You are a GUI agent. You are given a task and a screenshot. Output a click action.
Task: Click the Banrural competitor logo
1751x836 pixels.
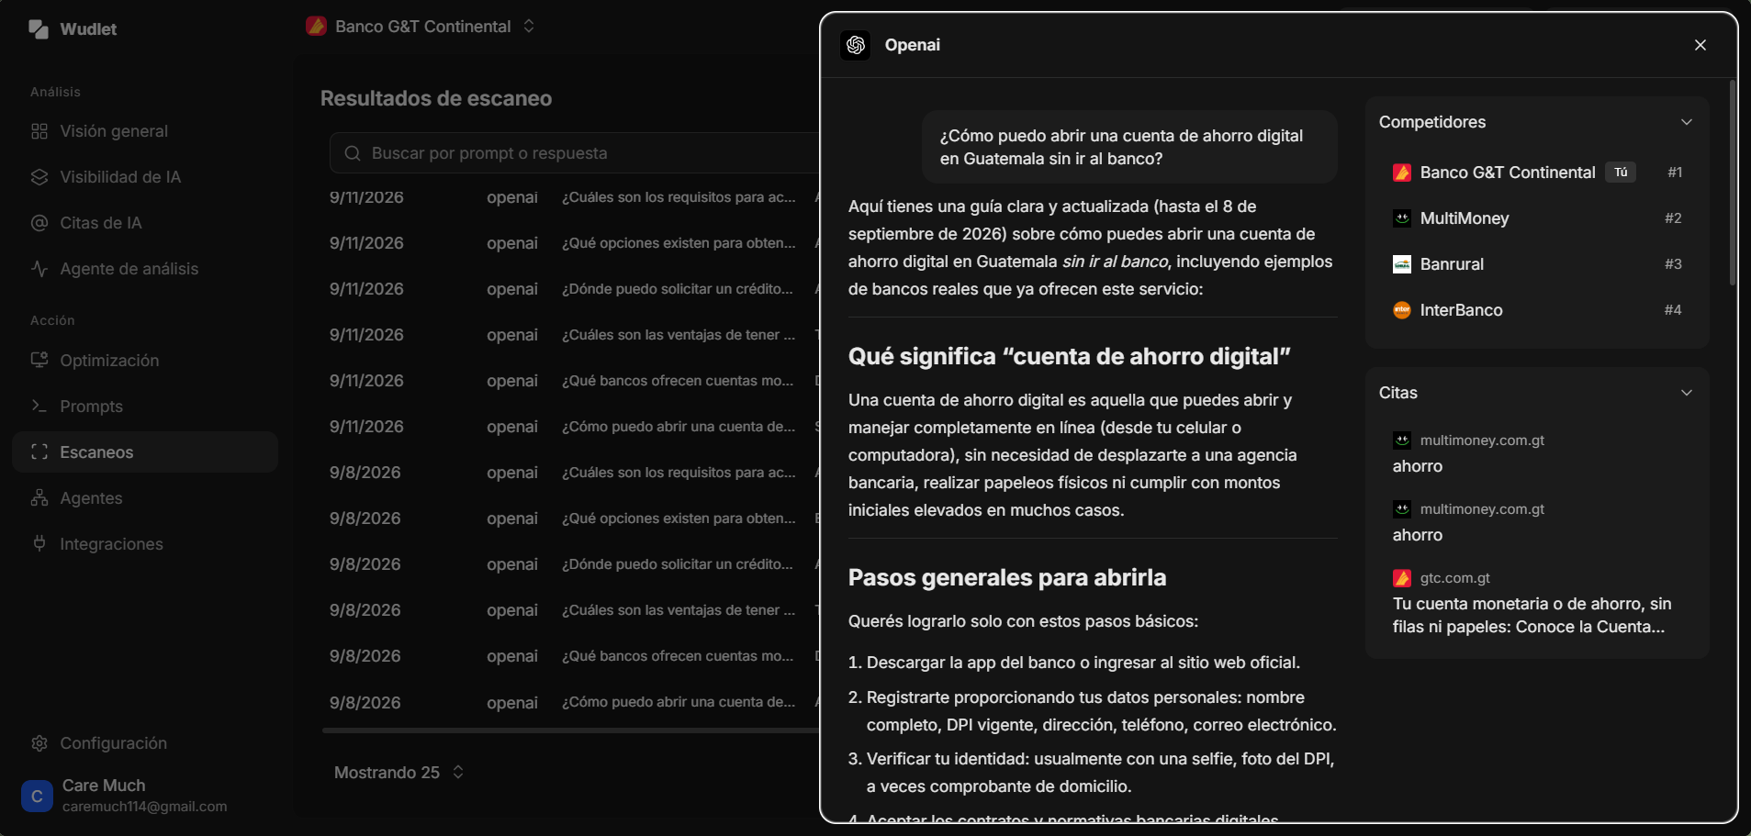click(1402, 264)
